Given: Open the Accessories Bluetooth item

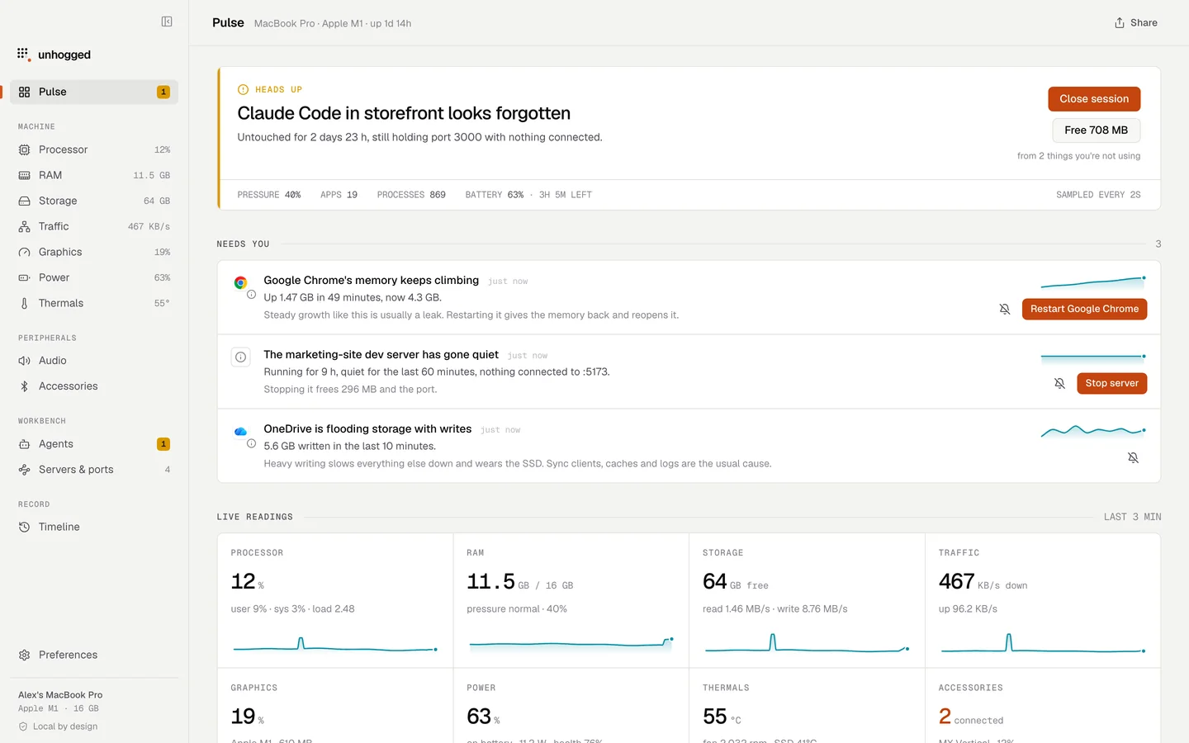Looking at the screenshot, I should point(25,386).
